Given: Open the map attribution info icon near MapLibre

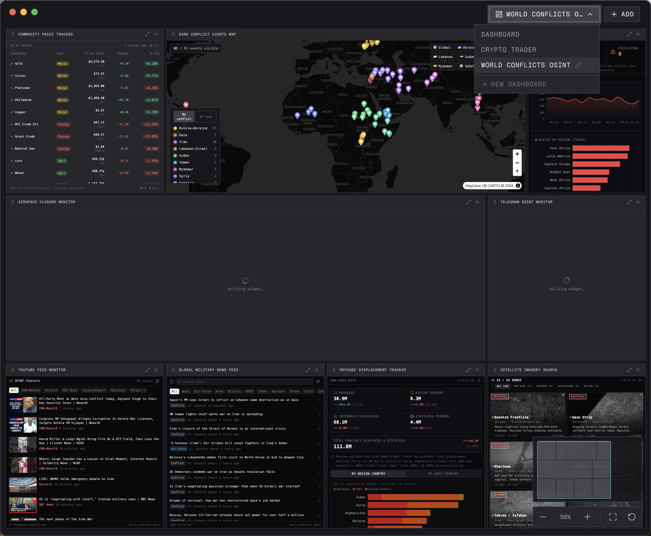Looking at the screenshot, I should [x=518, y=186].
